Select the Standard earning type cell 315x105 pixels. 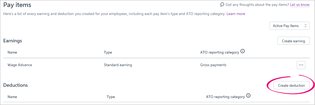coord(118,65)
